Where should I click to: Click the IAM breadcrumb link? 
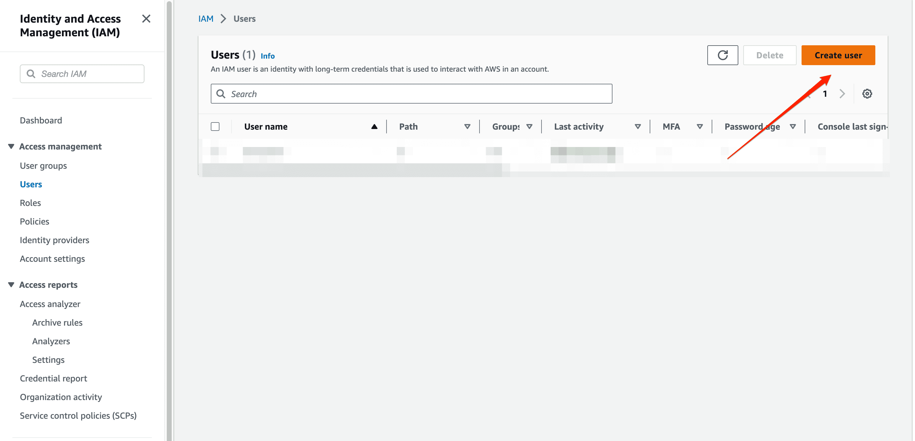tap(206, 19)
